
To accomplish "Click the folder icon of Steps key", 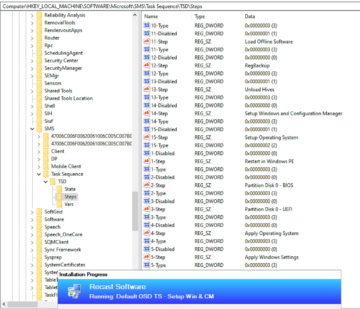I will 60,197.
